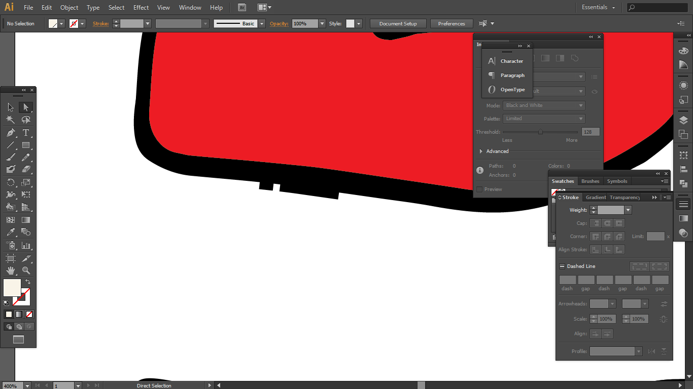Select the Direct Selection tool
693x389 pixels.
click(26, 107)
